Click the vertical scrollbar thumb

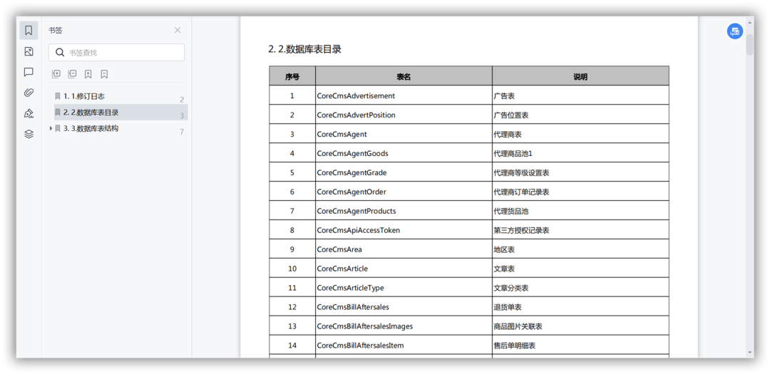[749, 44]
